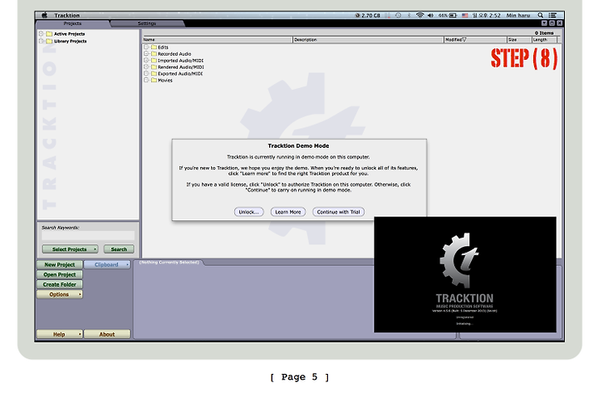This screenshot has width=598, height=398.
Task: Click the New Project button
Action: 60,264
